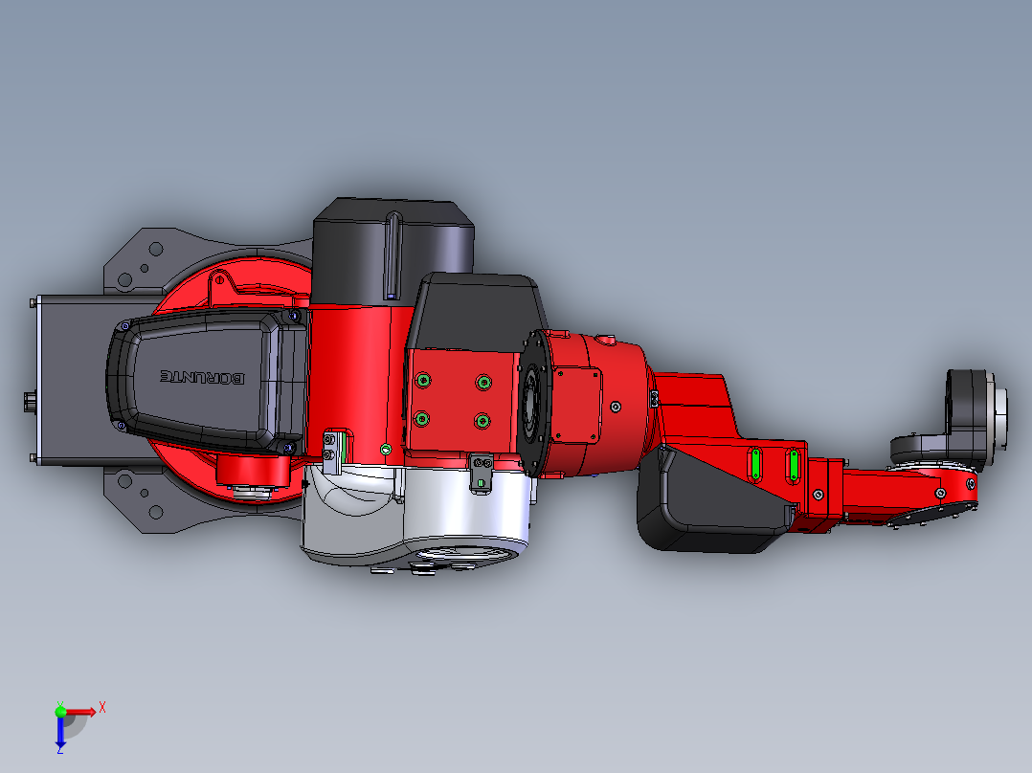Click the lower mounting hole of base plate
1032x773 pixels.
(x=156, y=511)
